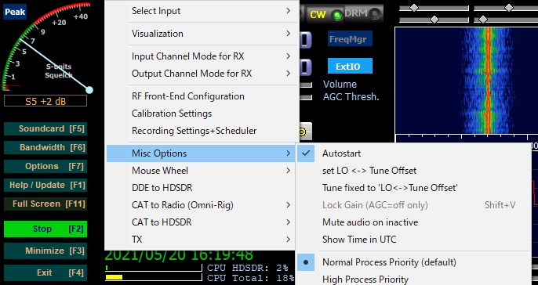Viewport: 538px width, 285px height.
Task: Open the Misc Options submenu
Action: tap(201, 153)
